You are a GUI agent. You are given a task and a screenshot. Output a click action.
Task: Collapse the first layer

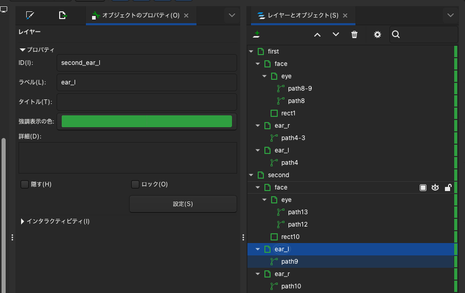coord(251,51)
